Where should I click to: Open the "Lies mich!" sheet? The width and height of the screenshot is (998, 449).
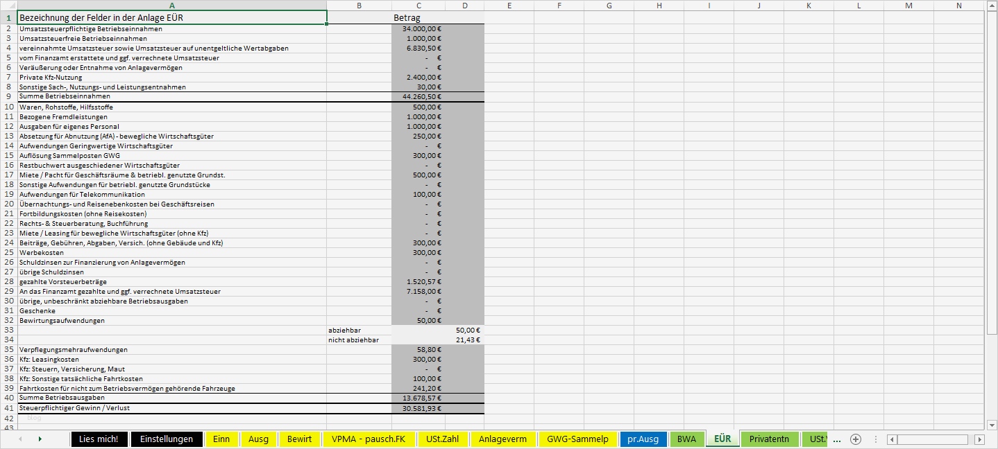coord(99,439)
